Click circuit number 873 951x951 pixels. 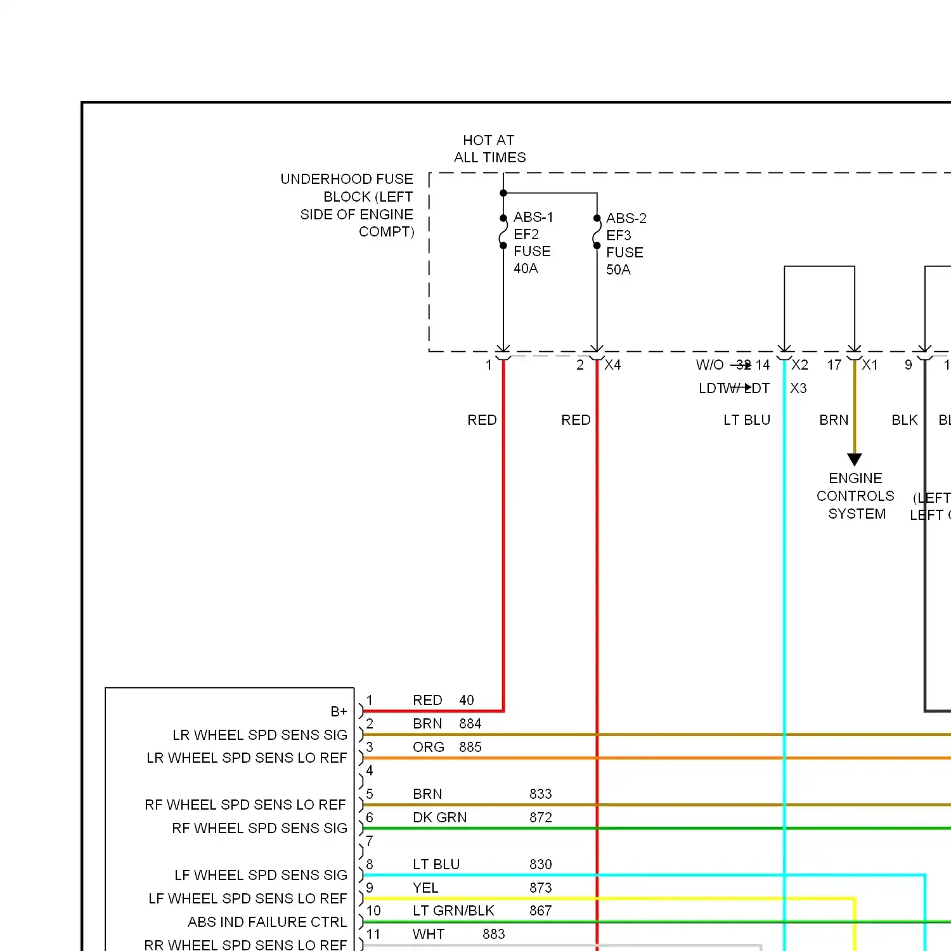pyautogui.click(x=541, y=888)
